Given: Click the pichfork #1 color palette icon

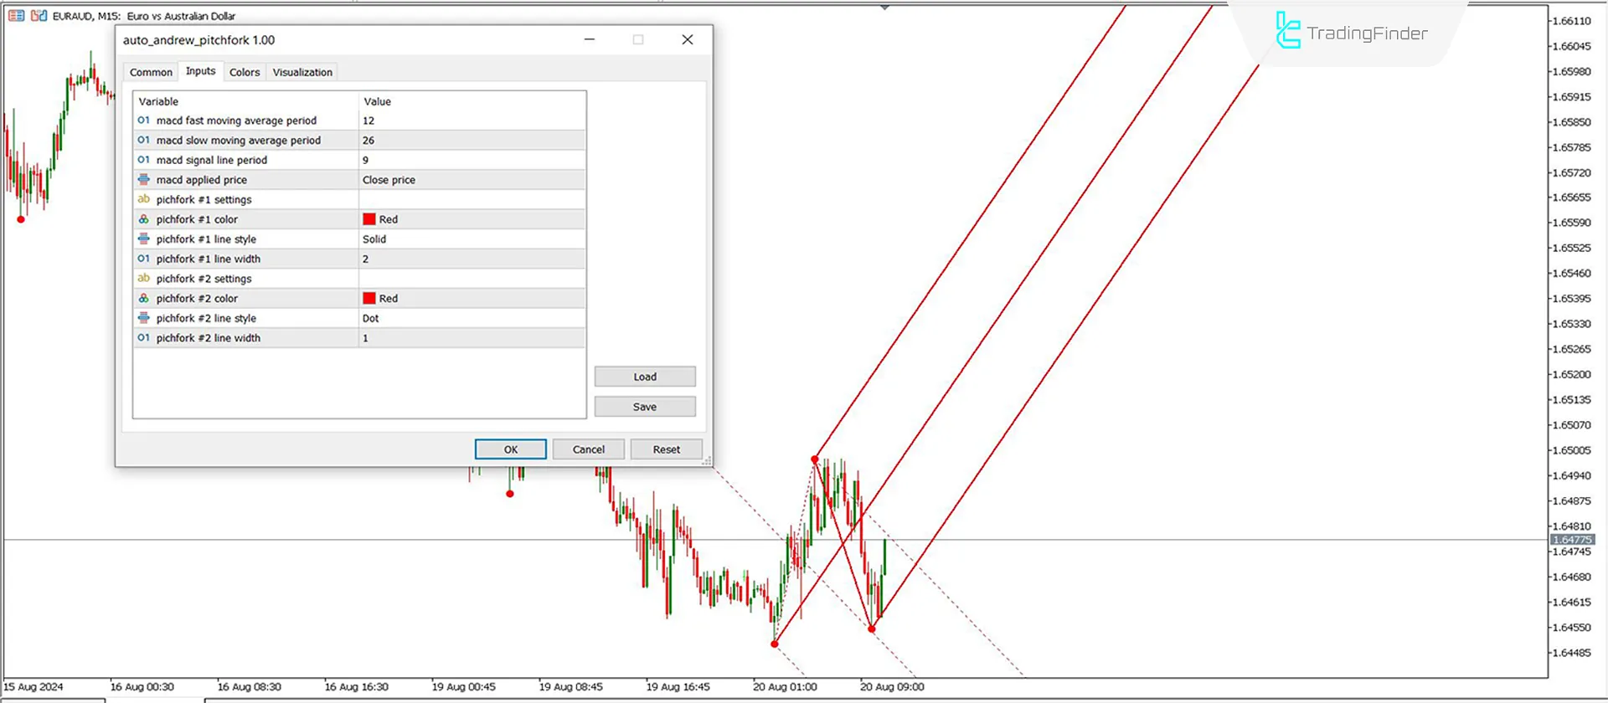Looking at the screenshot, I should 144,219.
